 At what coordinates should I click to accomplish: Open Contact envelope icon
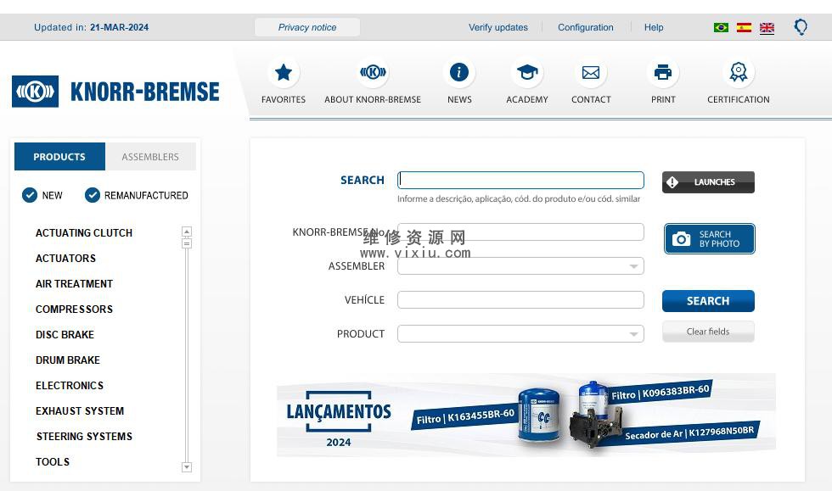pyautogui.click(x=591, y=72)
